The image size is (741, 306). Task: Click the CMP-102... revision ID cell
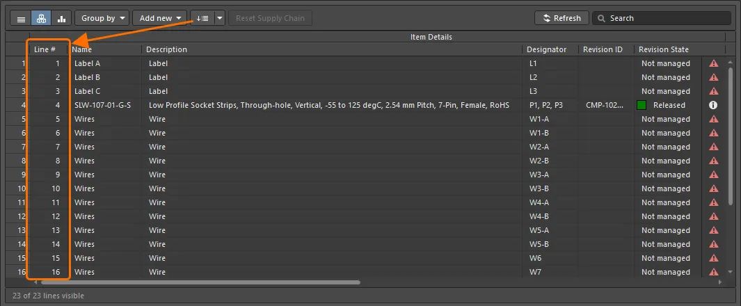[606, 105]
